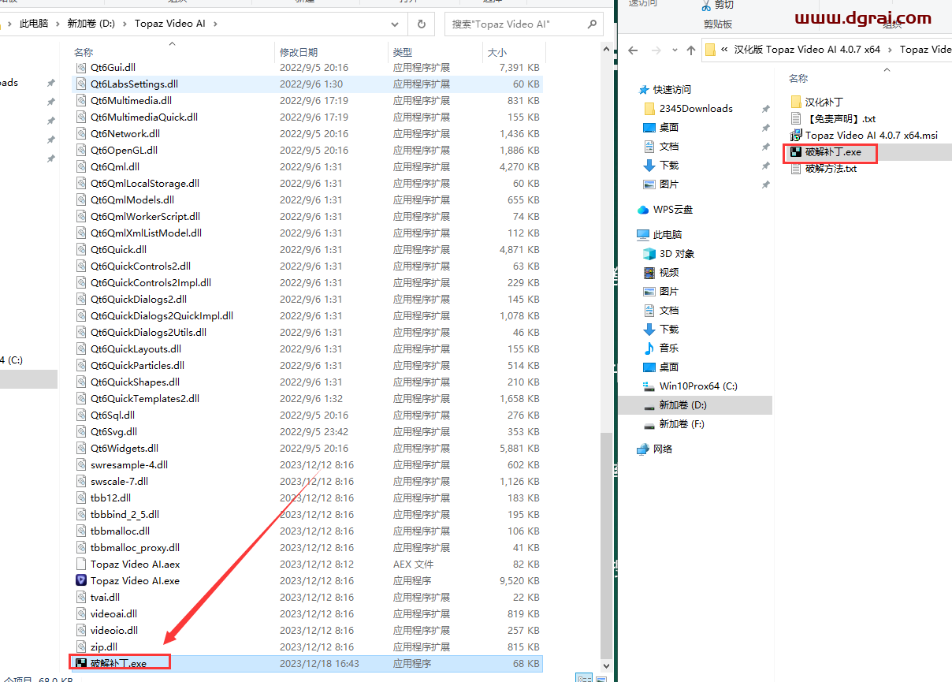The width and height of the screenshot is (952, 682).
Task: Refresh the Topaz Video AI folder view
Action: pyautogui.click(x=422, y=24)
